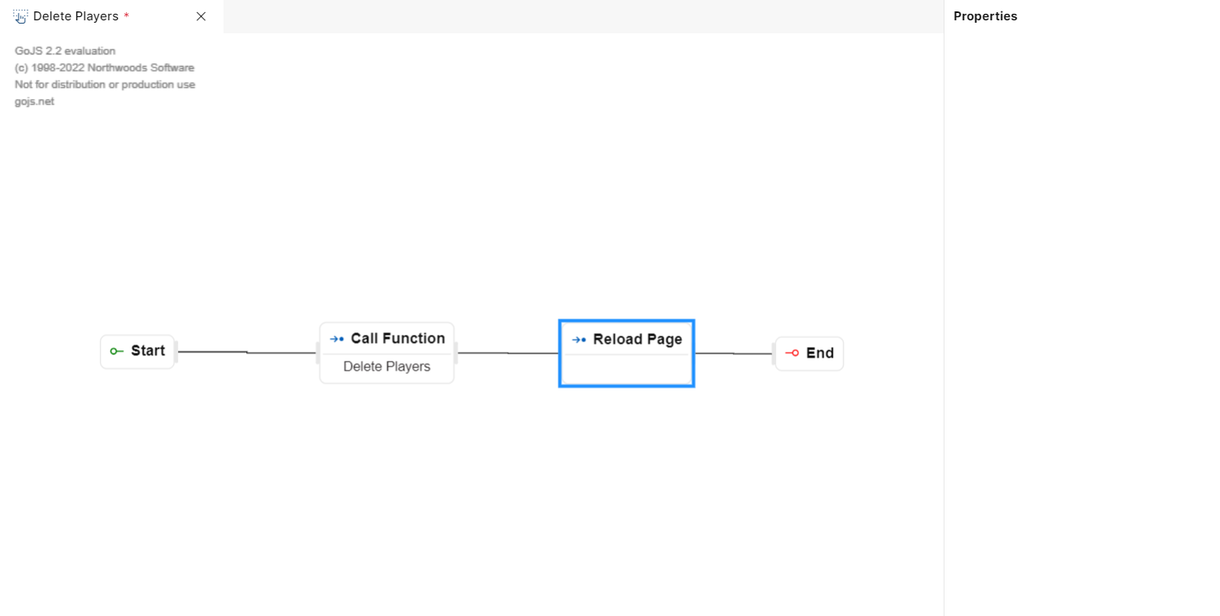Click the green Start node icon

[116, 351]
